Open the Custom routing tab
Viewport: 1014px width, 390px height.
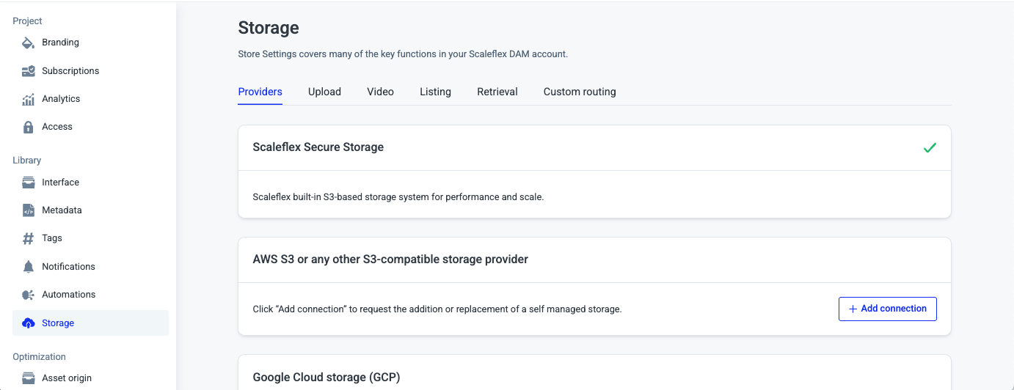tap(579, 92)
